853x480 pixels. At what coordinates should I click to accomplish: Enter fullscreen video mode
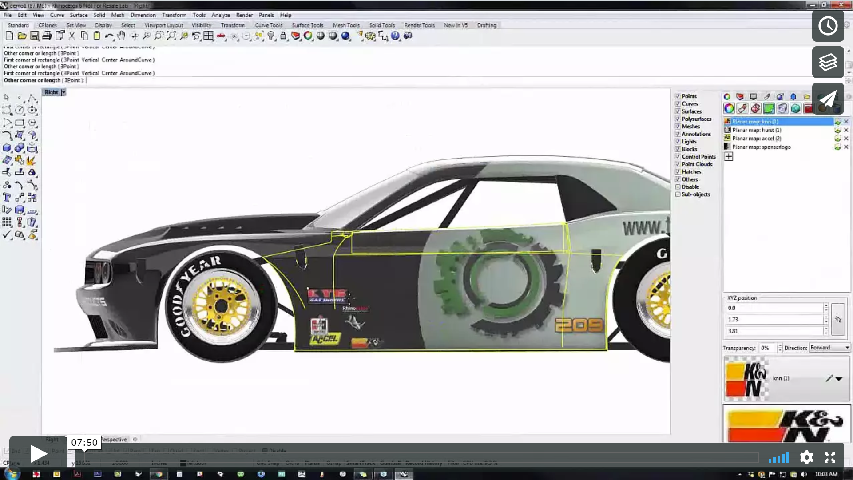point(830,457)
